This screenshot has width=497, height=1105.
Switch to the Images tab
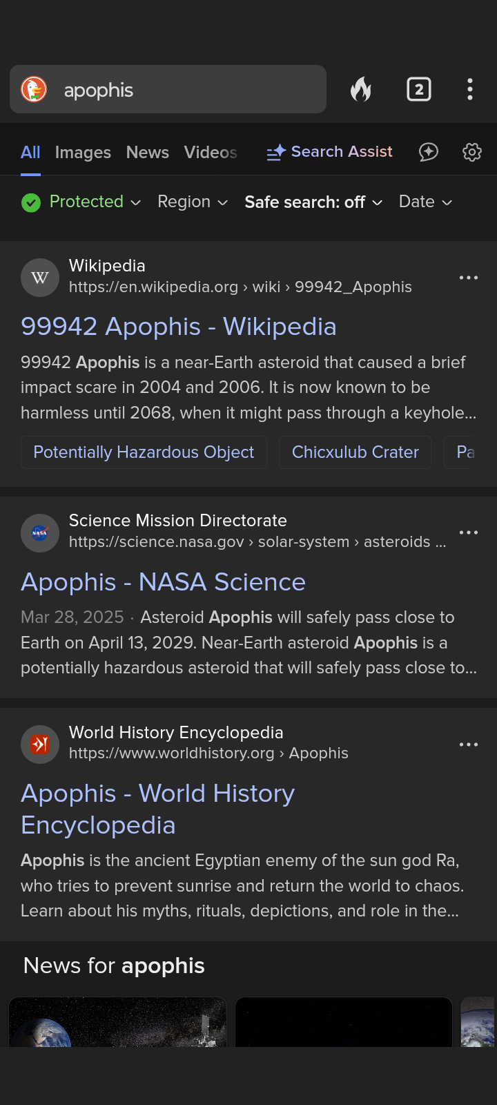point(83,152)
